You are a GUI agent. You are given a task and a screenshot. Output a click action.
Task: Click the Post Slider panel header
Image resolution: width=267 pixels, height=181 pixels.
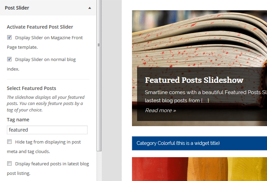pyautogui.click(x=48, y=8)
